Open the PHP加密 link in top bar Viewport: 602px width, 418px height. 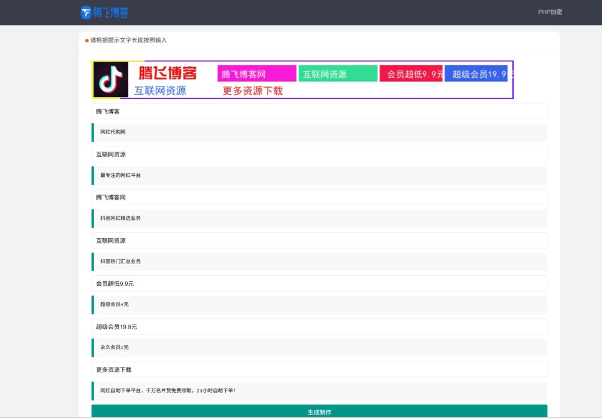coord(550,11)
